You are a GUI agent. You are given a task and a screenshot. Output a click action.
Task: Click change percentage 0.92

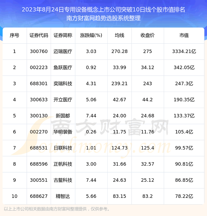91,68
